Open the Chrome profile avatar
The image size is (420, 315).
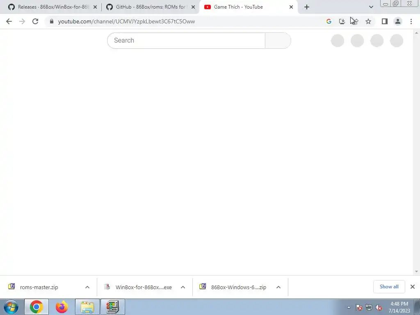[x=398, y=21]
